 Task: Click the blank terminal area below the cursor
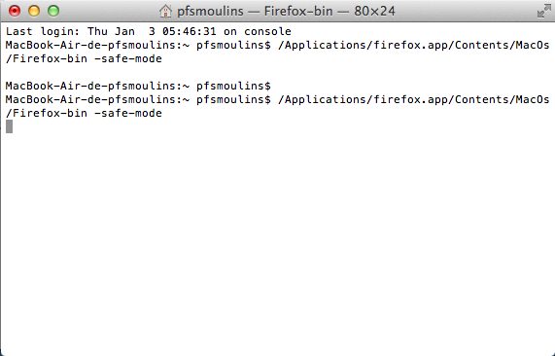(278, 241)
